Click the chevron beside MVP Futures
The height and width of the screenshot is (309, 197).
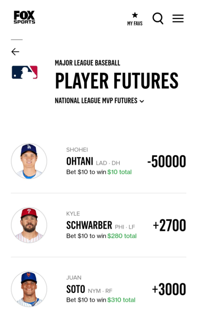[142, 101]
